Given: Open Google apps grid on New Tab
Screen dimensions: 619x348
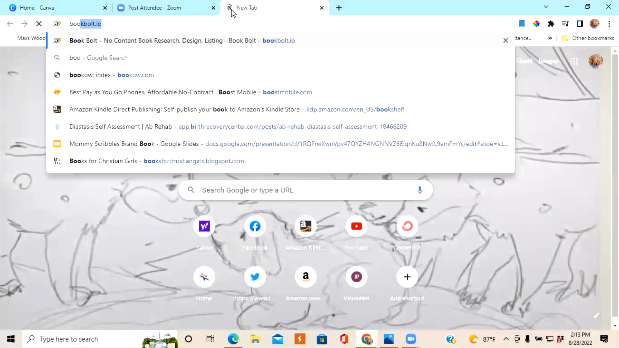Looking at the screenshot, I should click(x=575, y=61).
